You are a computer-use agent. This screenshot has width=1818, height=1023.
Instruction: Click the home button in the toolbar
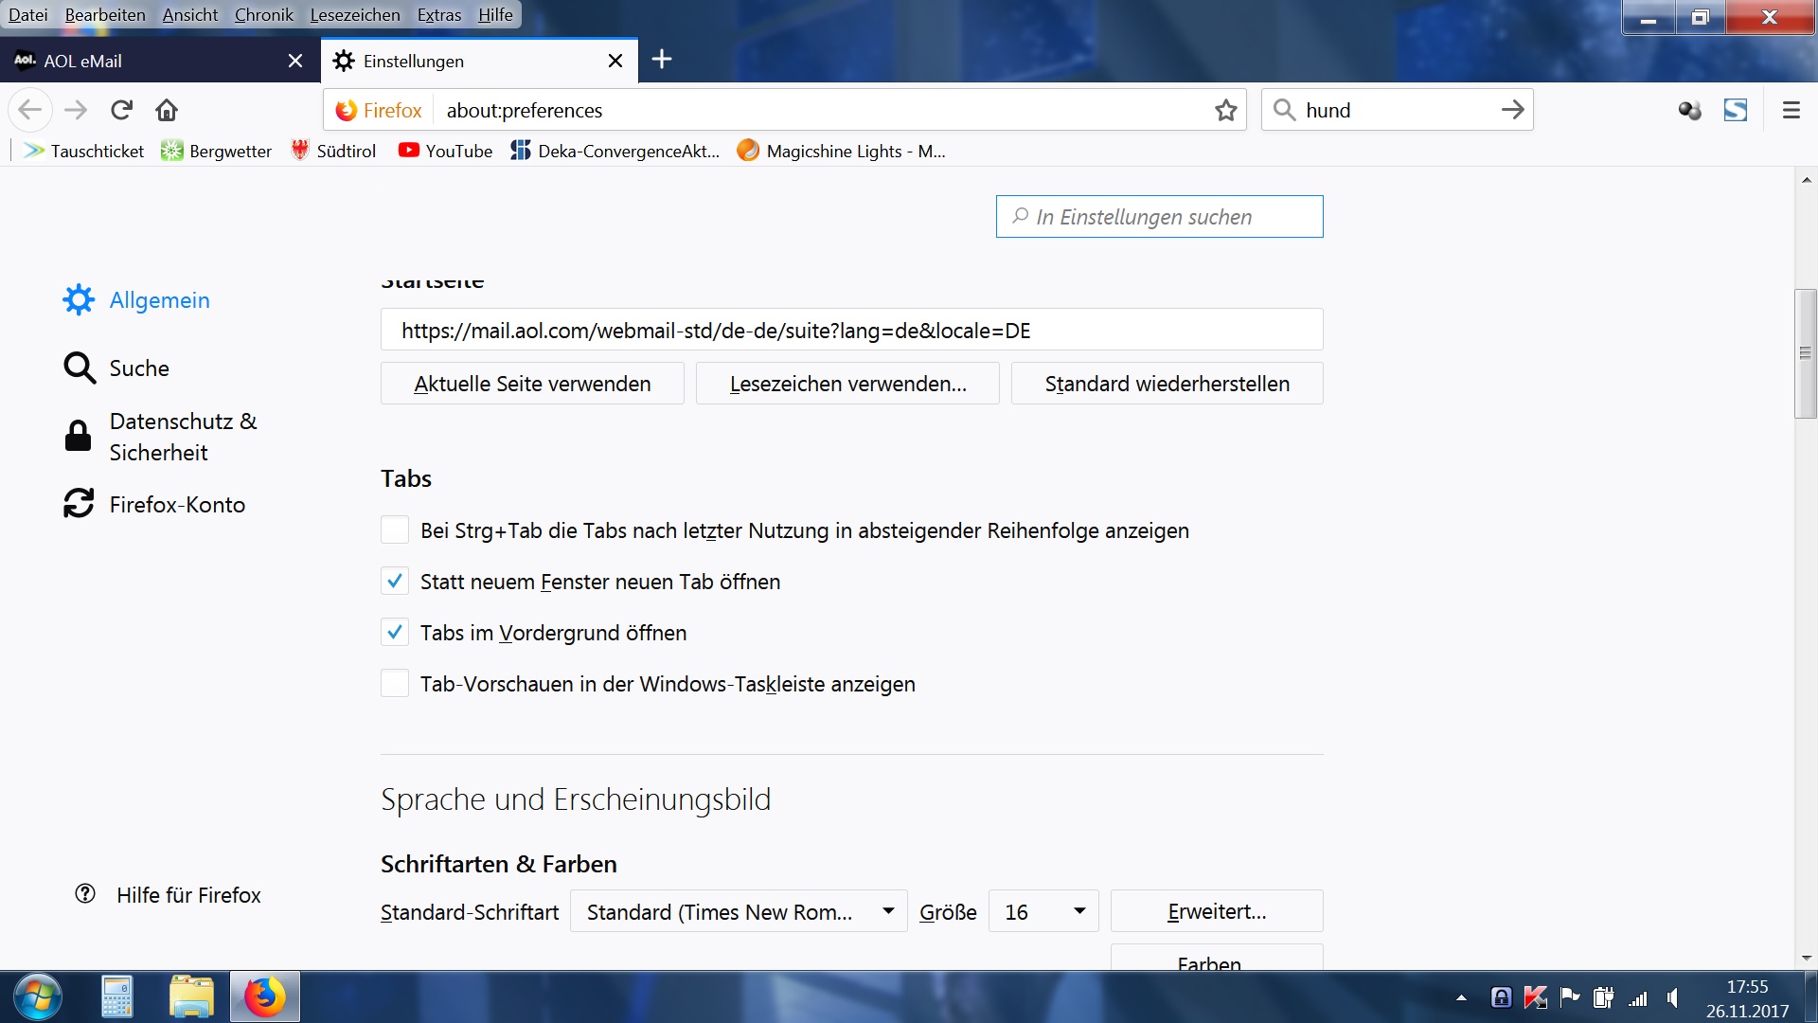pos(167,110)
